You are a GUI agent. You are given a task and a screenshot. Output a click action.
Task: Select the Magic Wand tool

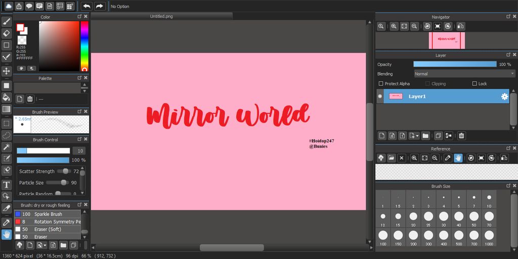point(6,146)
